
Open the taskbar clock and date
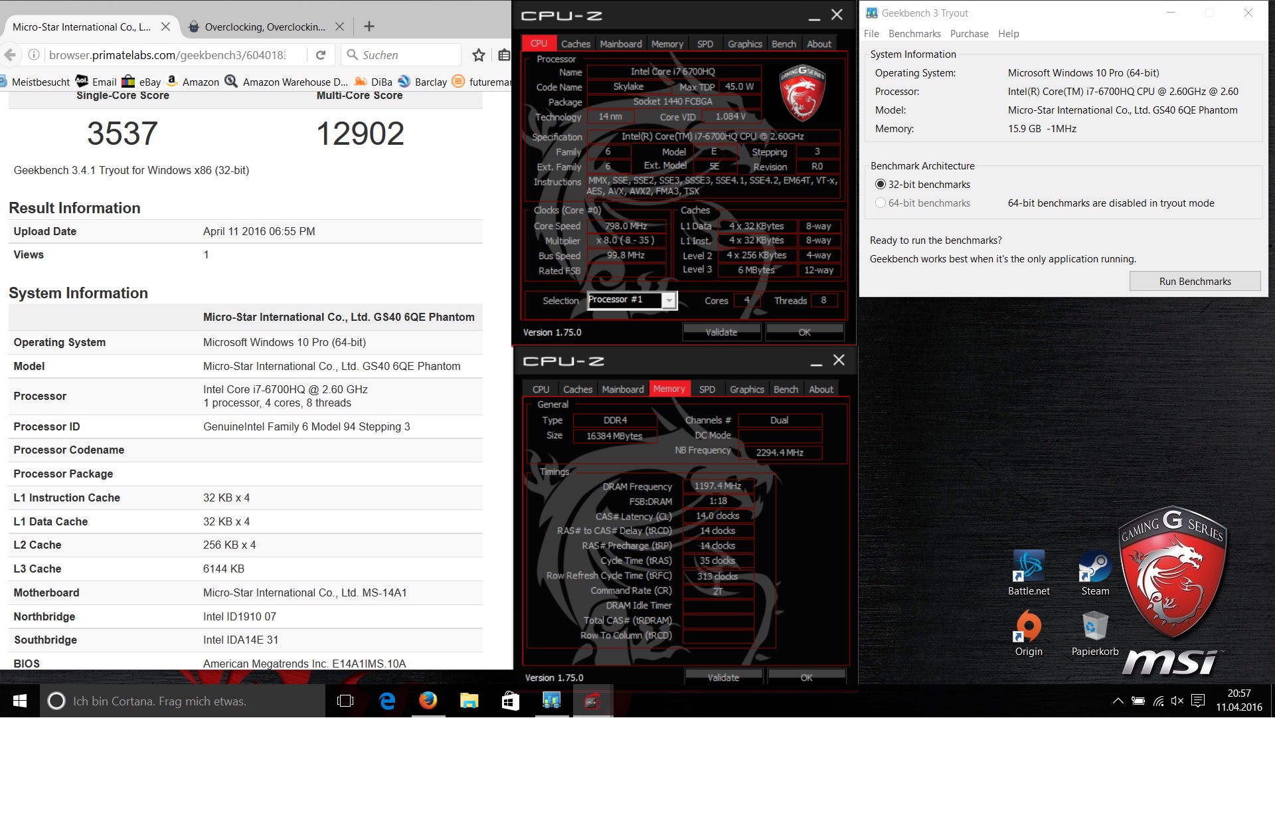click(x=1239, y=701)
